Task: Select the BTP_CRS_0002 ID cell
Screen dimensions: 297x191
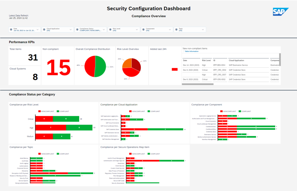Action: click(220, 70)
